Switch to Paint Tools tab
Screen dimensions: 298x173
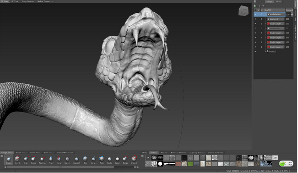[x=21, y=153]
